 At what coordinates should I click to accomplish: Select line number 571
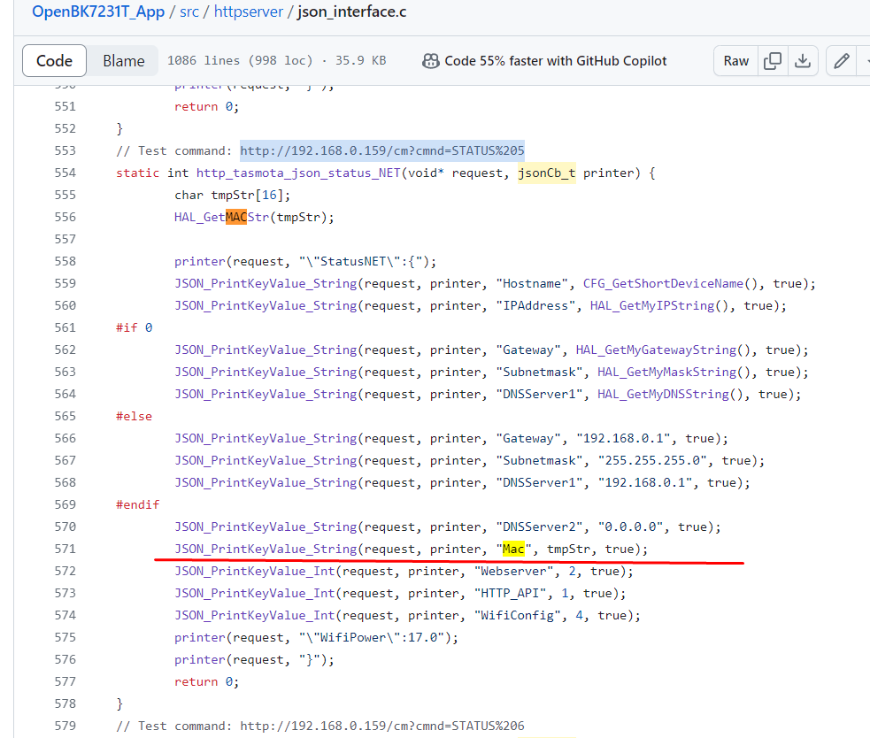(x=65, y=549)
